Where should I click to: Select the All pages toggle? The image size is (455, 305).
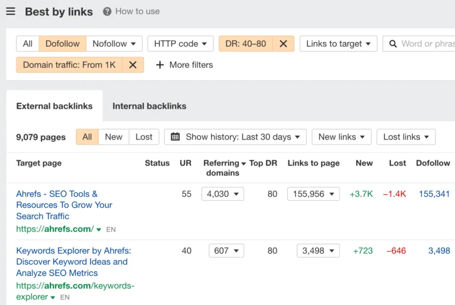coord(87,137)
